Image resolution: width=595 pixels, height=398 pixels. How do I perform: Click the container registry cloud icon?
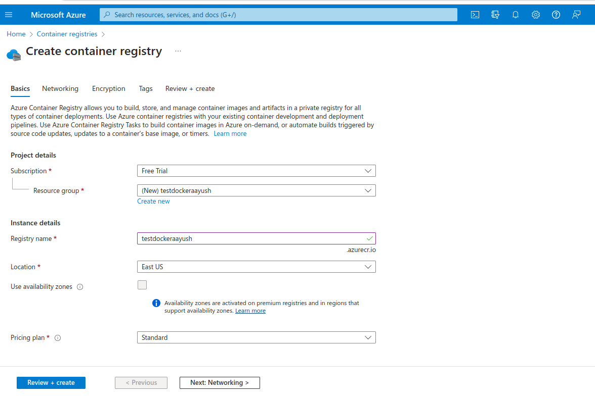coord(14,55)
